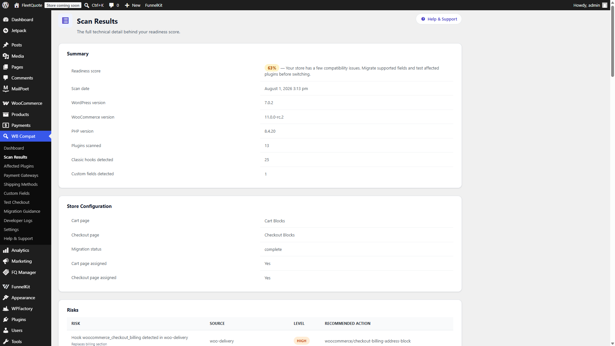615x346 pixels.
Task: Click the FunnelKit icon in sidebar
Action: point(6,287)
